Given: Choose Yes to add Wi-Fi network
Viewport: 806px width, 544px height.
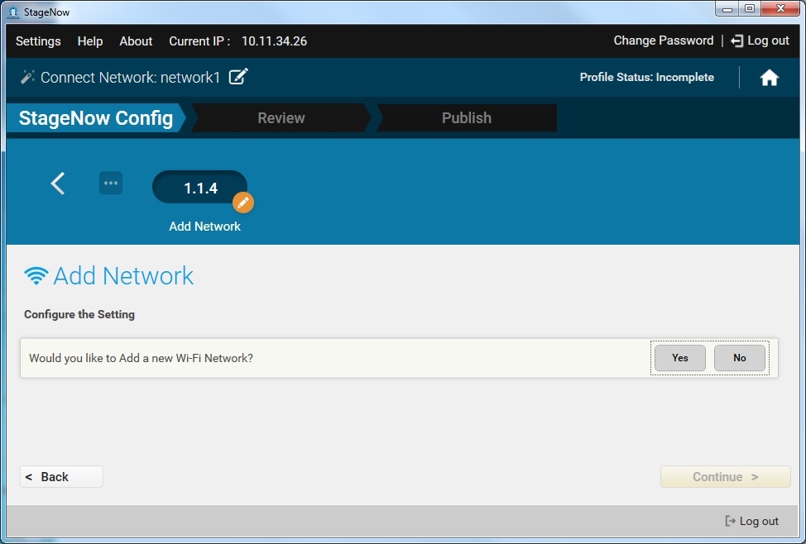Looking at the screenshot, I should [679, 358].
